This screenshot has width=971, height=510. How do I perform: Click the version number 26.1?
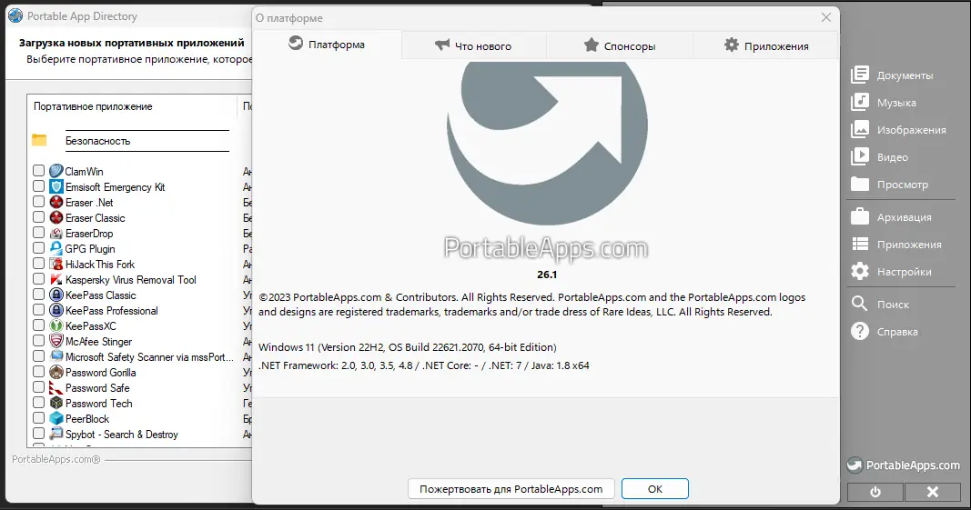click(547, 275)
